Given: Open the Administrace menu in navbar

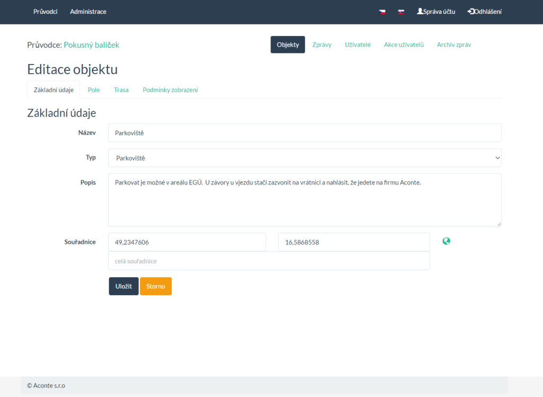Looking at the screenshot, I should tap(88, 12).
